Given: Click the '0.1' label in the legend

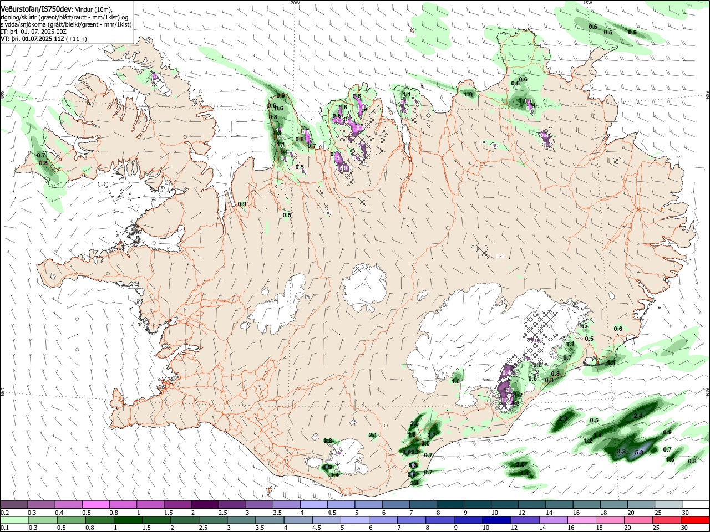Looking at the screenshot, I should tap(4, 528).
